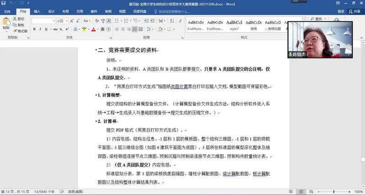Click the grow font size icon
This screenshot has height=195, width=365.
70,21
